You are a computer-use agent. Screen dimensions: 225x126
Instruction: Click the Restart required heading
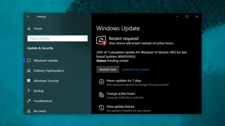(x=124, y=38)
